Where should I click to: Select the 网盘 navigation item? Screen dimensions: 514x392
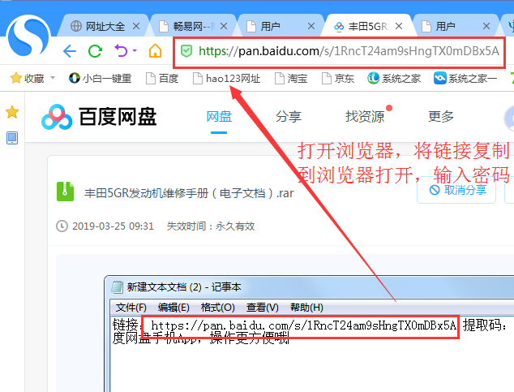(219, 117)
